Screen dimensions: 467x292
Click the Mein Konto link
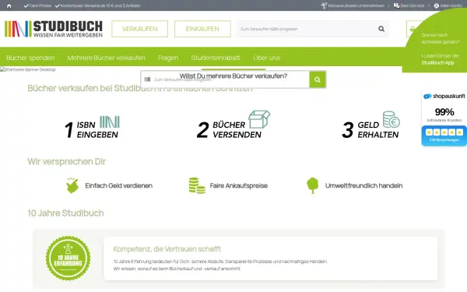coord(451,5)
